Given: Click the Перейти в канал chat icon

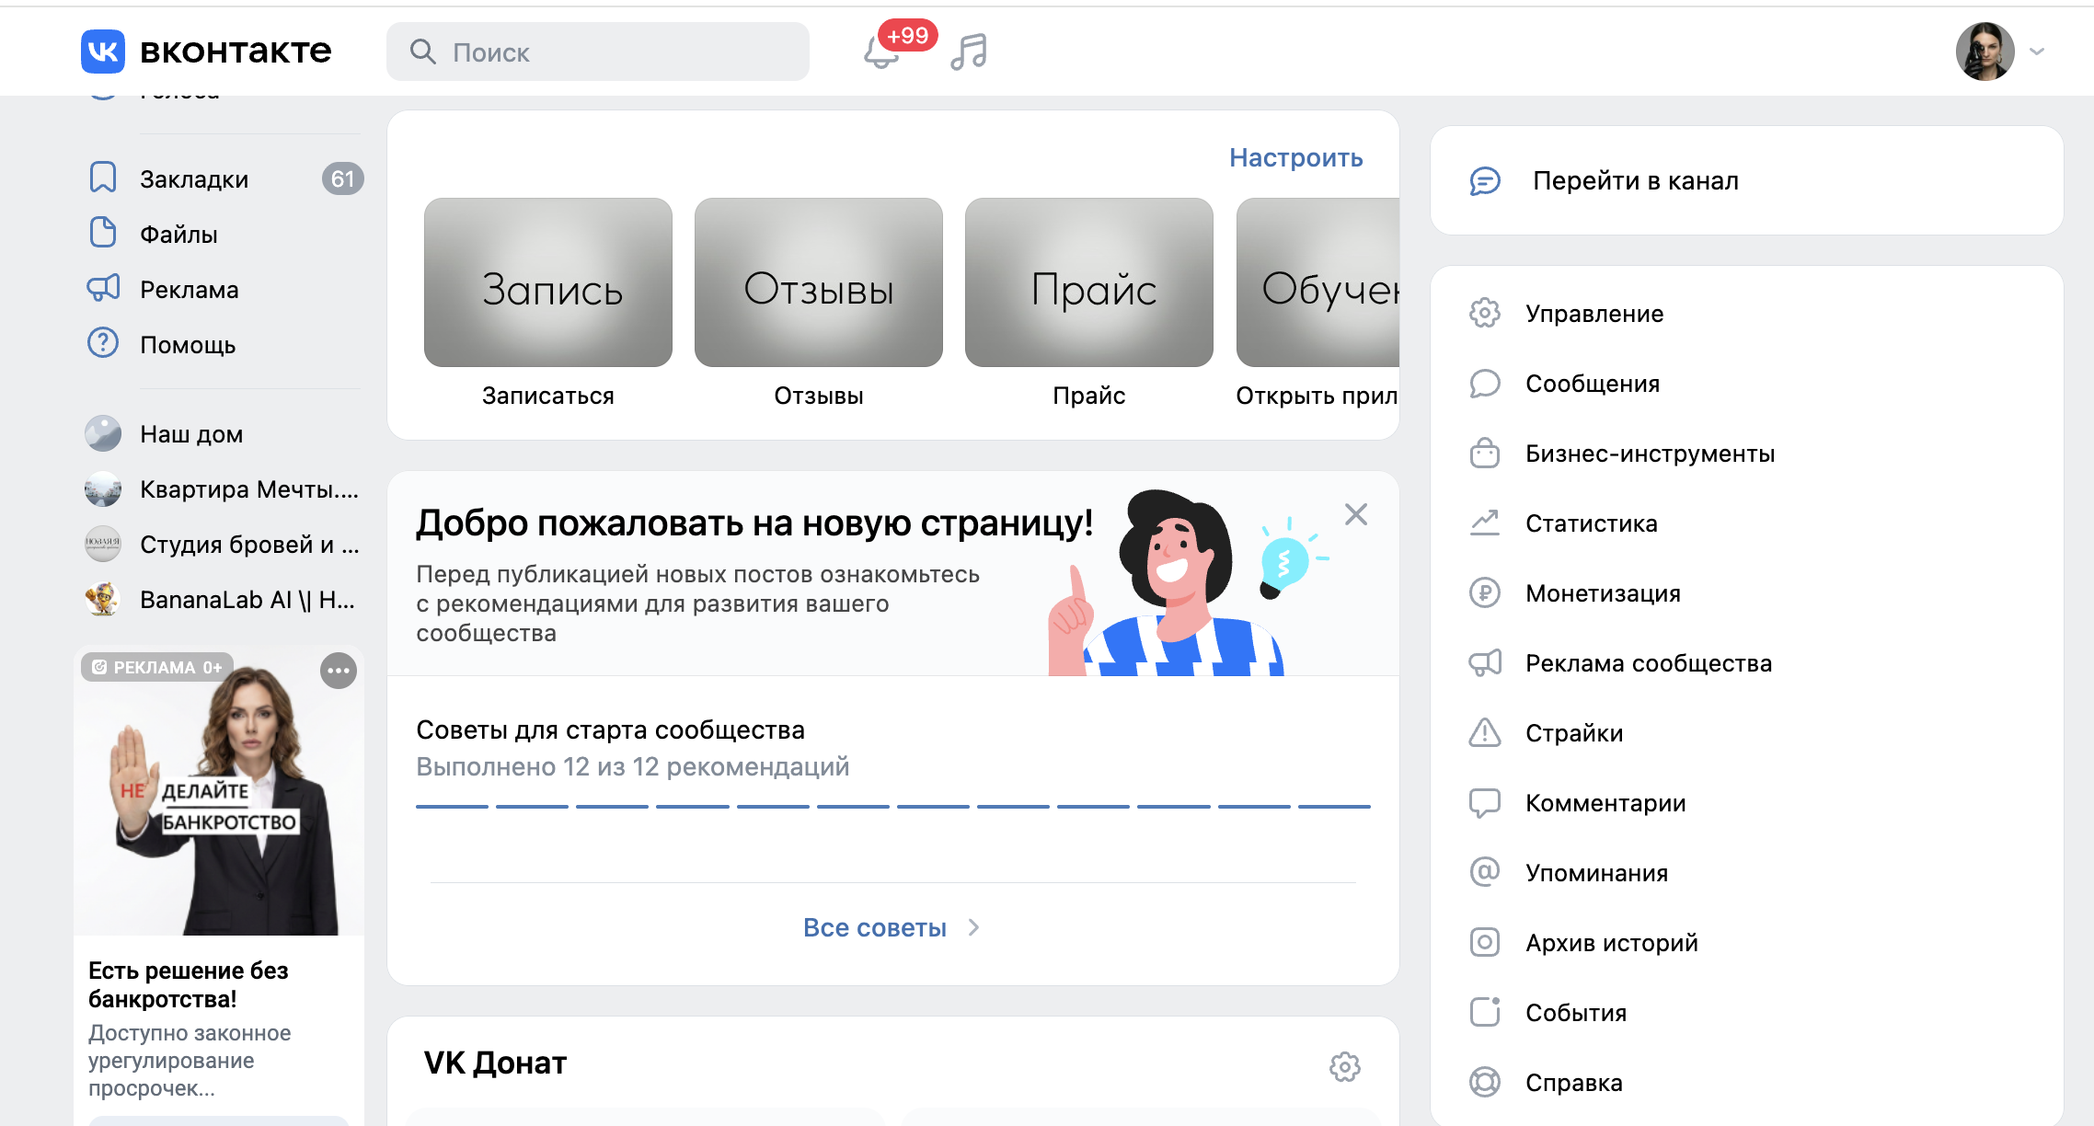Looking at the screenshot, I should pyautogui.click(x=1485, y=181).
